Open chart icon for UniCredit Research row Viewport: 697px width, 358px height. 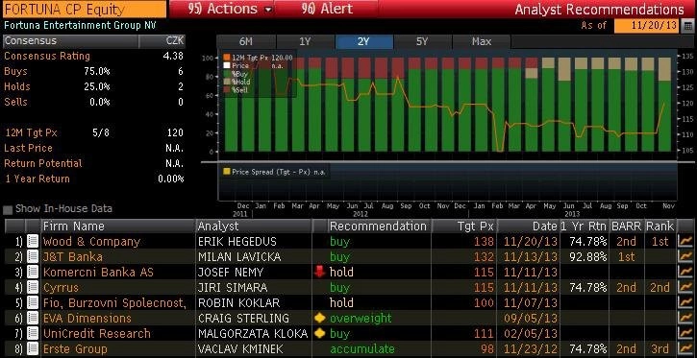[685, 333]
